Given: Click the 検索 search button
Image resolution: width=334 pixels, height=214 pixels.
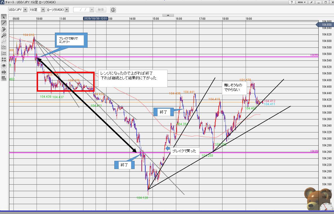Looking at the screenshot, I should tap(101, 10).
